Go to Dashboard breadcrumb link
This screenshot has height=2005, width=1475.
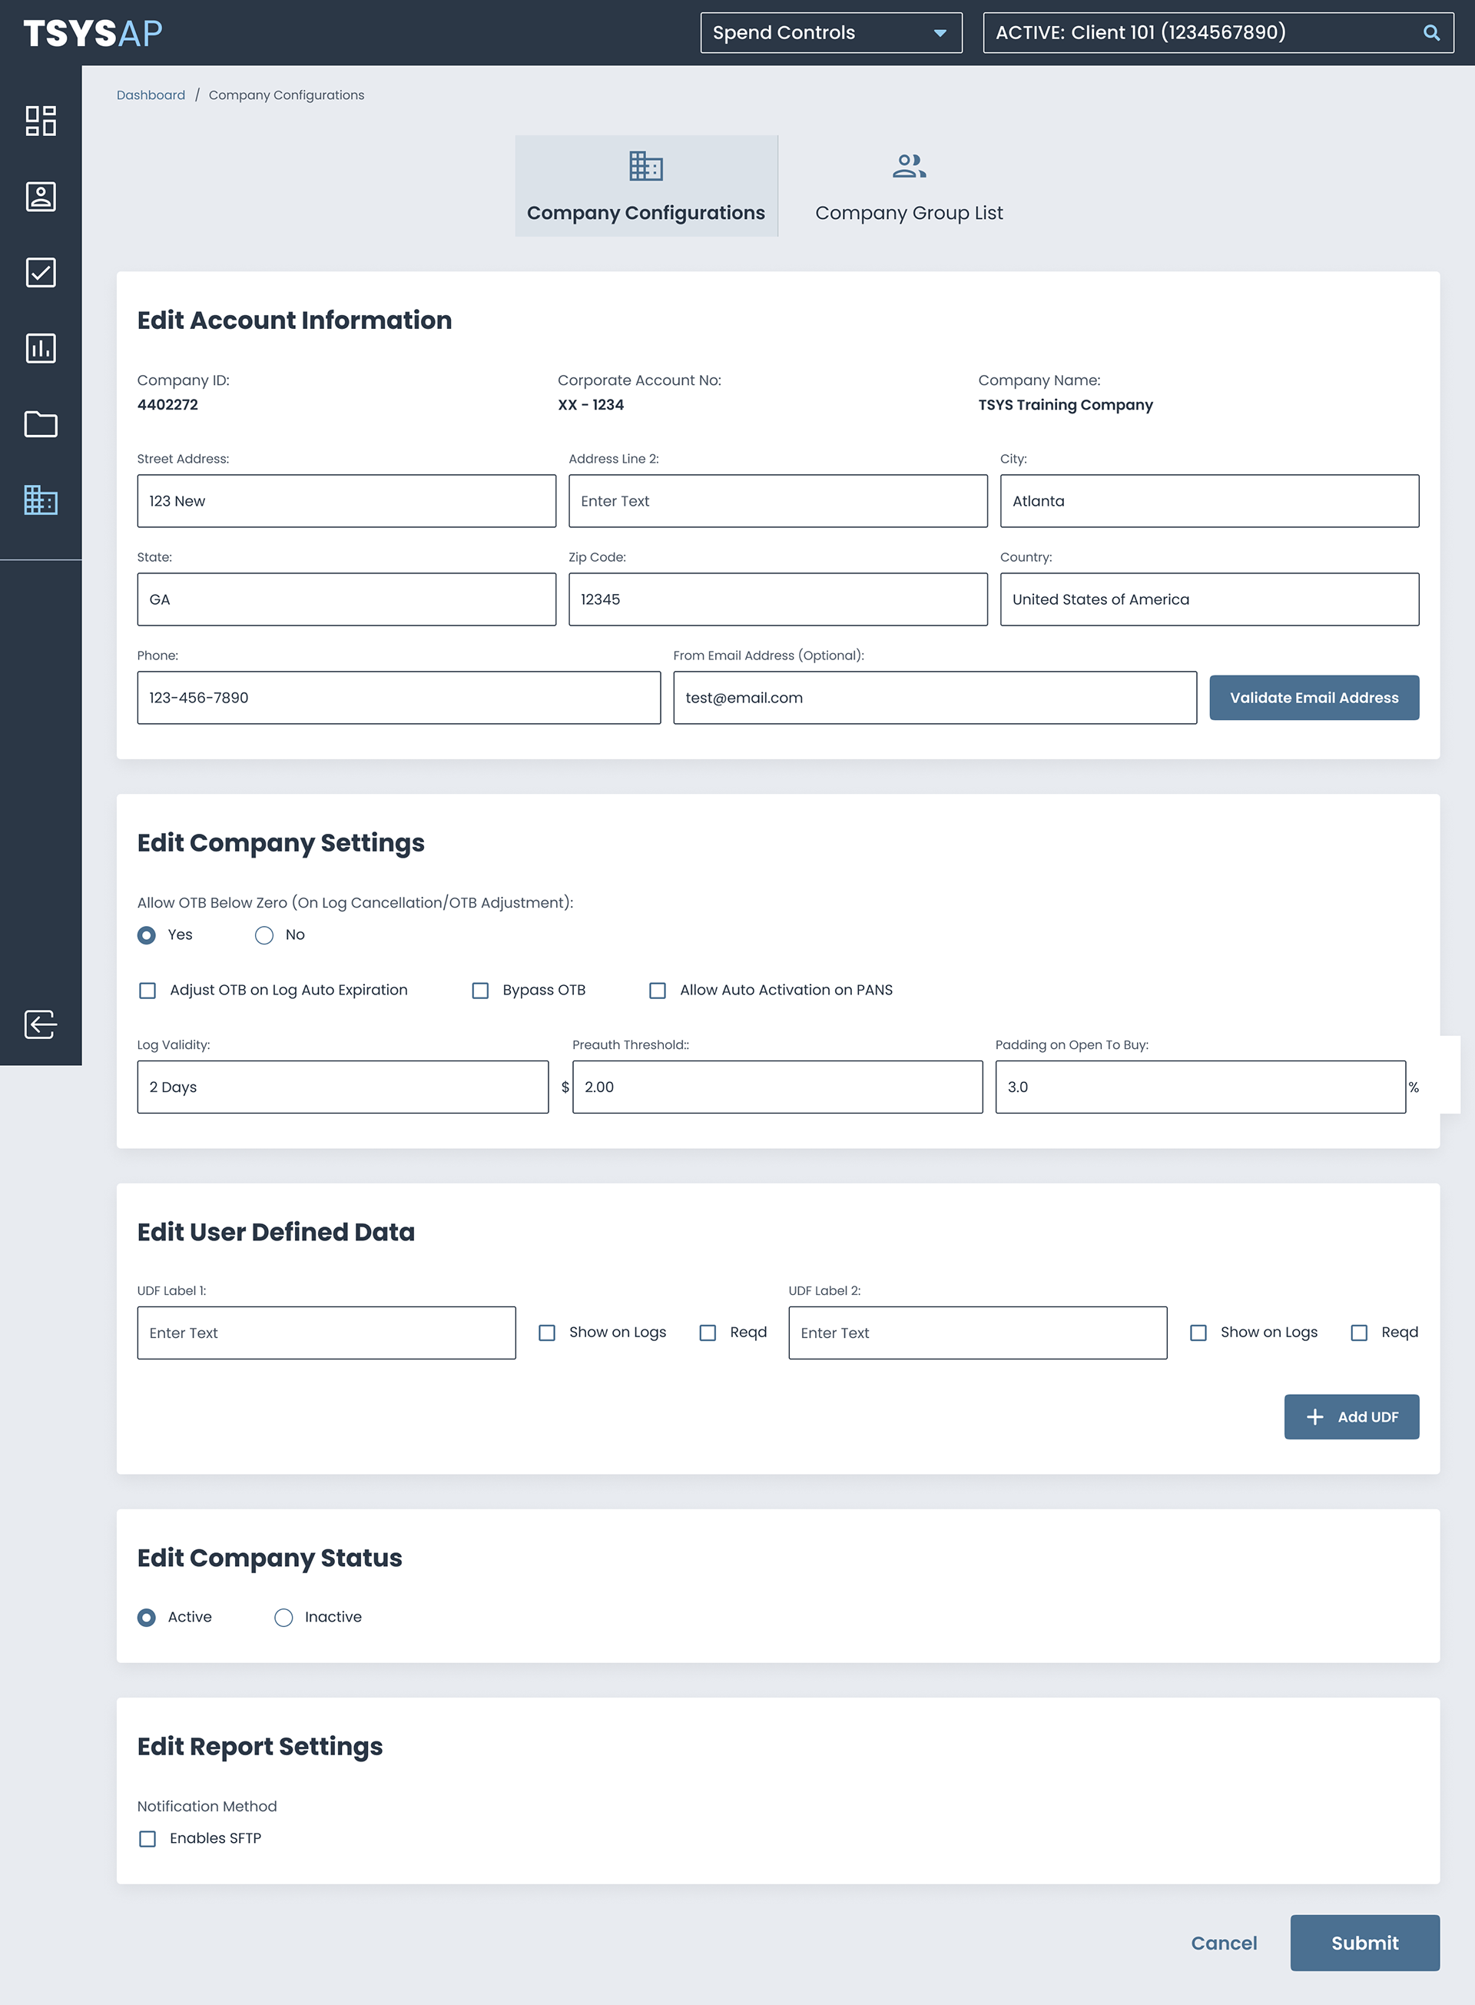(x=151, y=95)
